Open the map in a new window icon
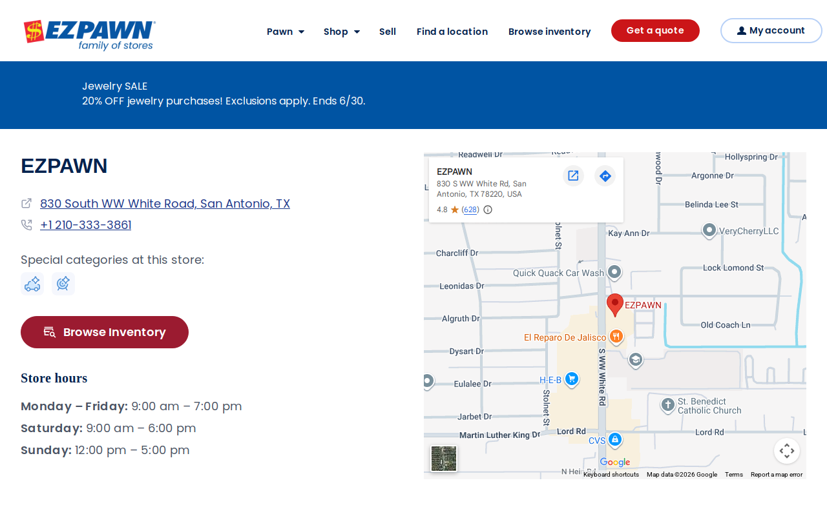The width and height of the screenshot is (827, 516). click(x=573, y=175)
